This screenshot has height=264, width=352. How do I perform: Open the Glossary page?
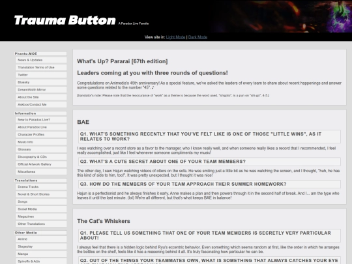(x=41, y=149)
